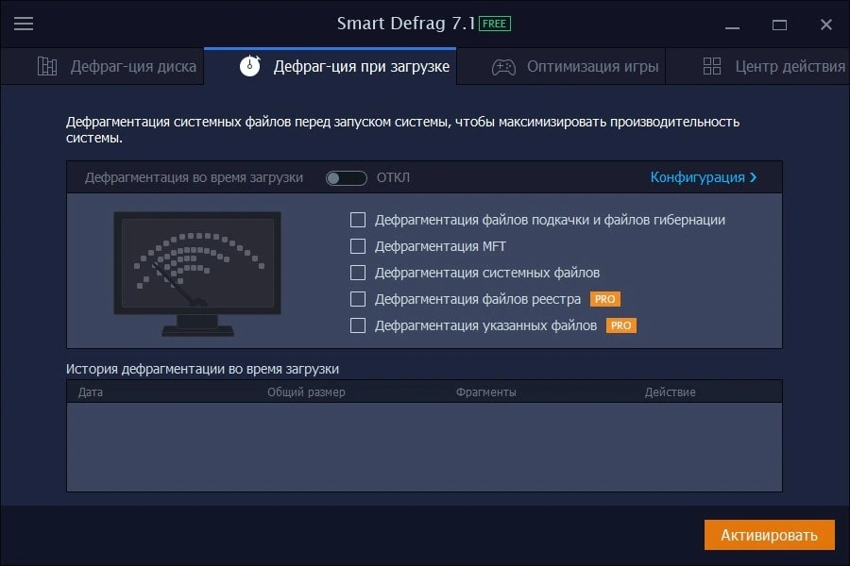This screenshot has width=850, height=566.
Task: Check Дефрагментация MFT option
Action: pos(358,246)
